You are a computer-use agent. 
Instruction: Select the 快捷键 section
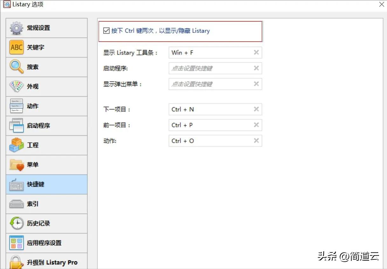(46, 184)
